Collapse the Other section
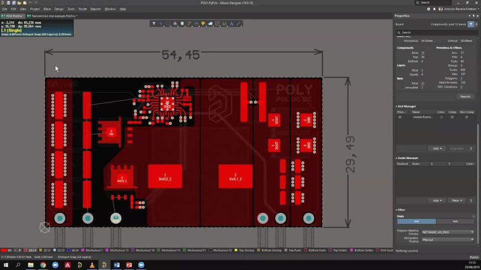Viewport: 481px width, 270px height. click(396, 209)
